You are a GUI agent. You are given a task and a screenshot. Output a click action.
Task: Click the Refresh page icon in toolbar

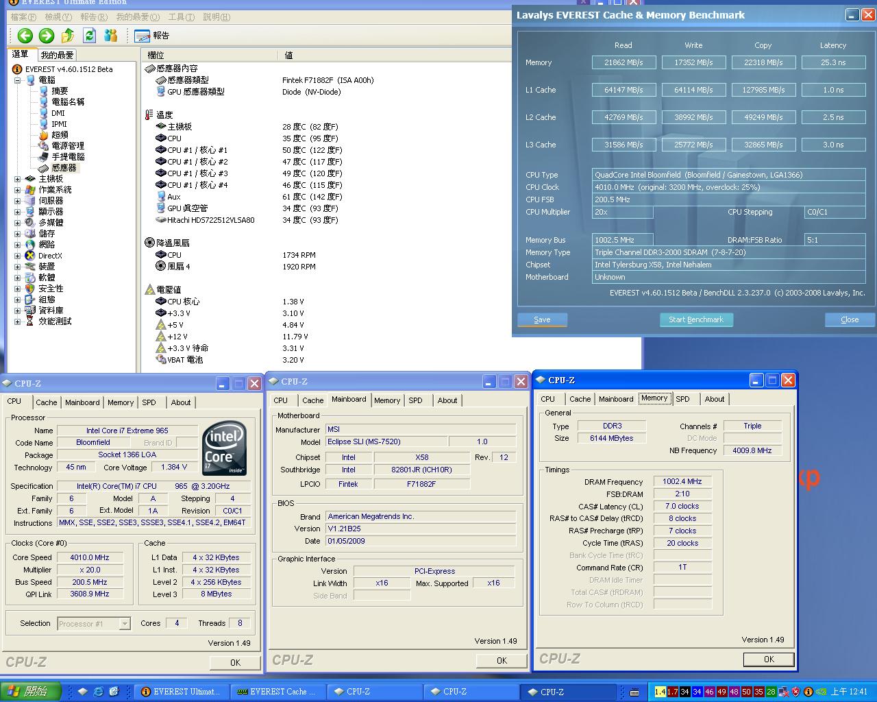89,36
